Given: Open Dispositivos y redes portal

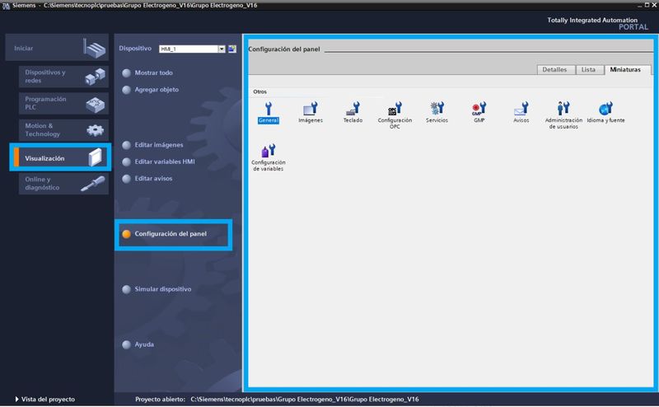Looking at the screenshot, I should (63, 77).
